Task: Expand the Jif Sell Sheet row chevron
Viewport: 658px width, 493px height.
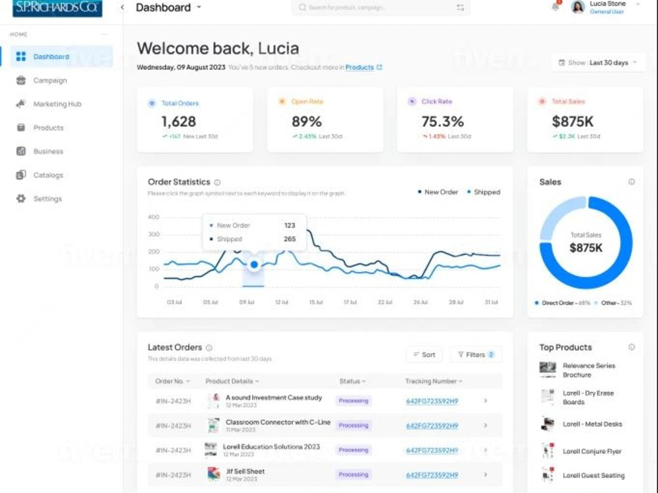Action: (x=486, y=475)
